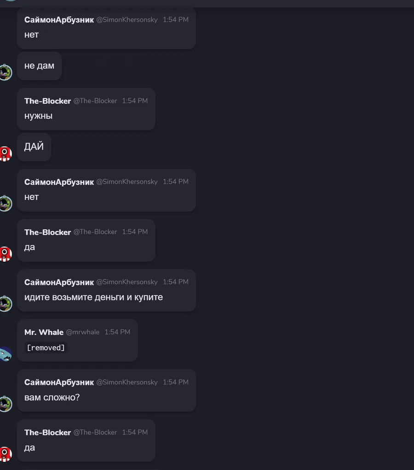The image size is (414, 470).
Task: Click the avatar beside 'идите возьмите деньги и купите'
Action: coord(6,303)
